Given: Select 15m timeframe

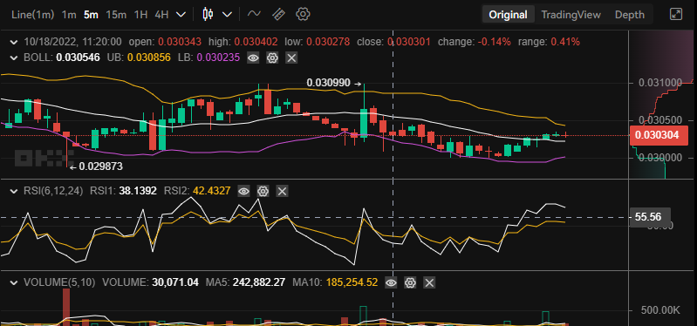Looking at the screenshot, I should click(116, 15).
